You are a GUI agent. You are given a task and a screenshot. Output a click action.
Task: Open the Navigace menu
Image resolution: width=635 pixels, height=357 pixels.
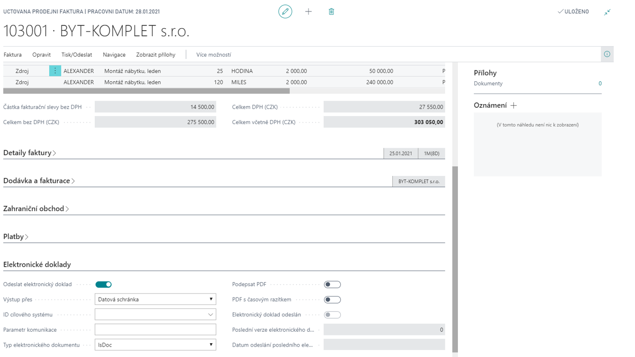click(x=114, y=55)
